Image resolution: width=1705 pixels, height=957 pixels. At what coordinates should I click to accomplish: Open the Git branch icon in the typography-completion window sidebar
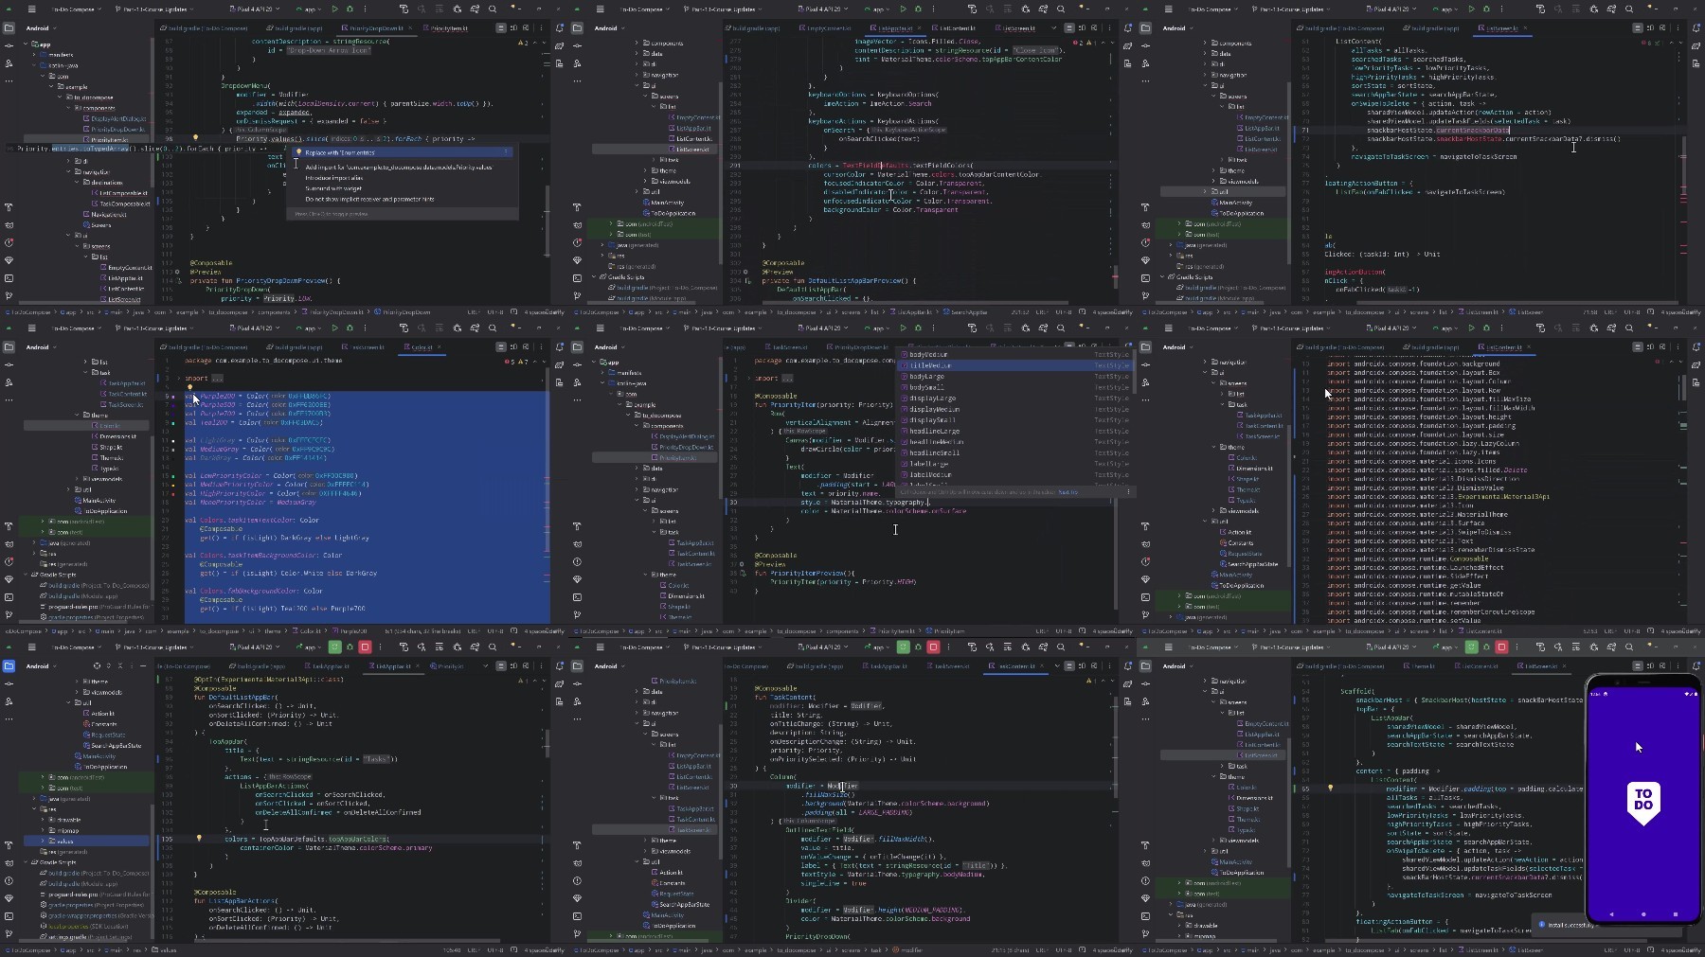[x=578, y=615]
